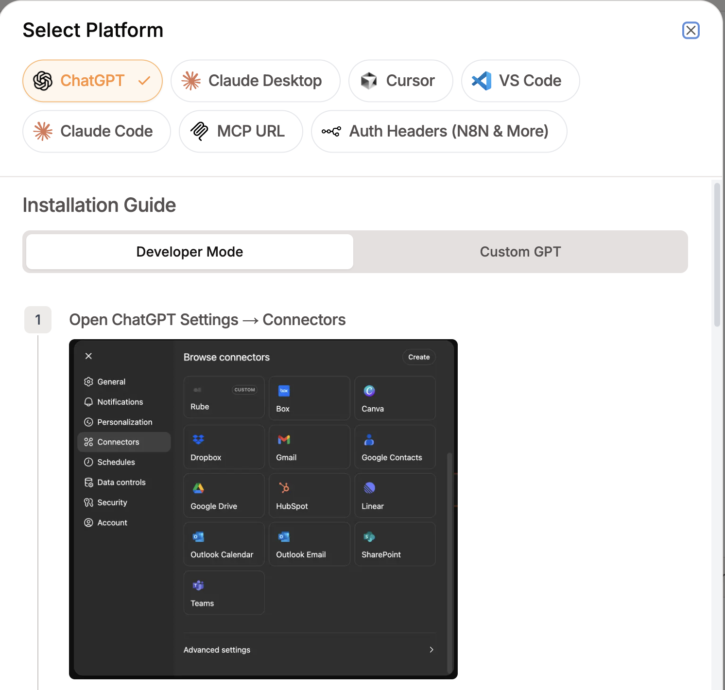Select the Claude Desktop platform chip
The image size is (725, 690).
pos(255,81)
